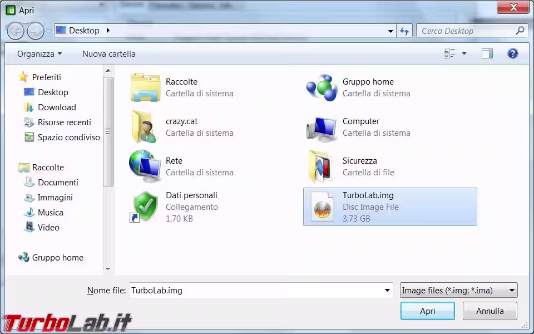Click the Annulla button
The height and width of the screenshot is (334, 534).
click(489, 311)
